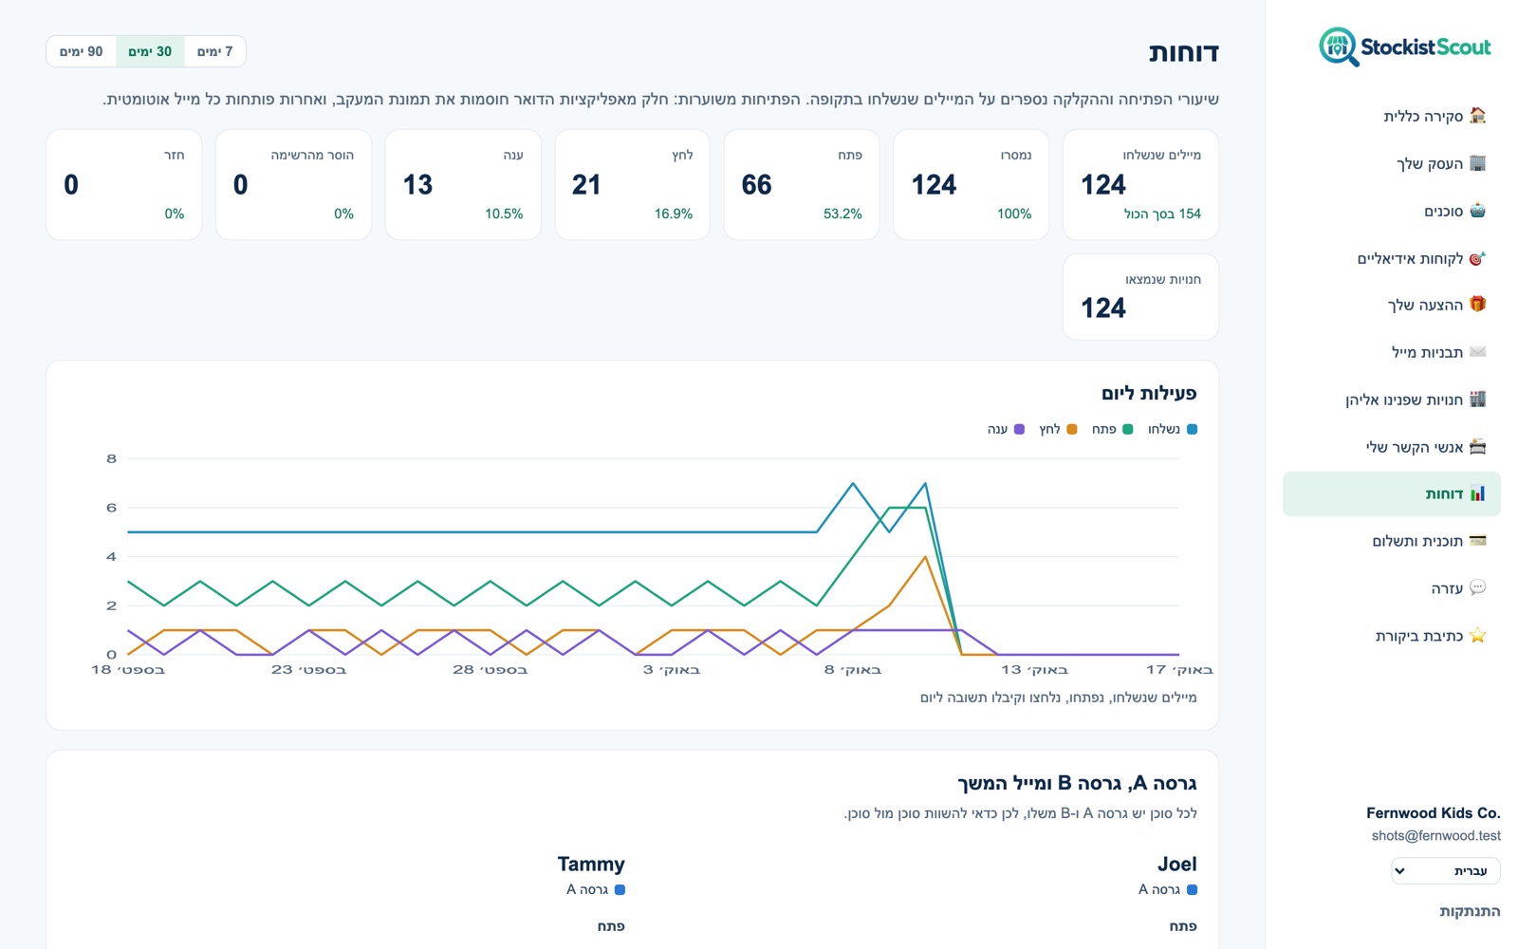Image resolution: width=1518 pixels, height=949 pixels.
Task: Open עזרה speech bubble icon
Action: pyautogui.click(x=1477, y=588)
